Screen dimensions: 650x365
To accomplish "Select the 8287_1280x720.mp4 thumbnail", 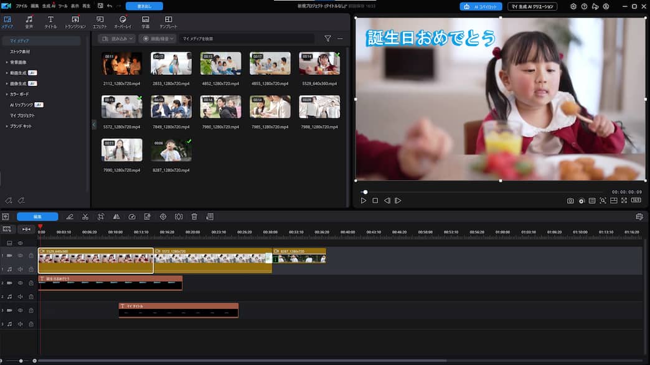I will click(171, 149).
